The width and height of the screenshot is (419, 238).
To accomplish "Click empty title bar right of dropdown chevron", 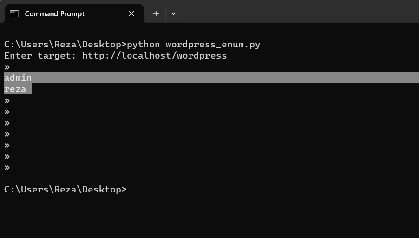I will [x=297, y=13].
